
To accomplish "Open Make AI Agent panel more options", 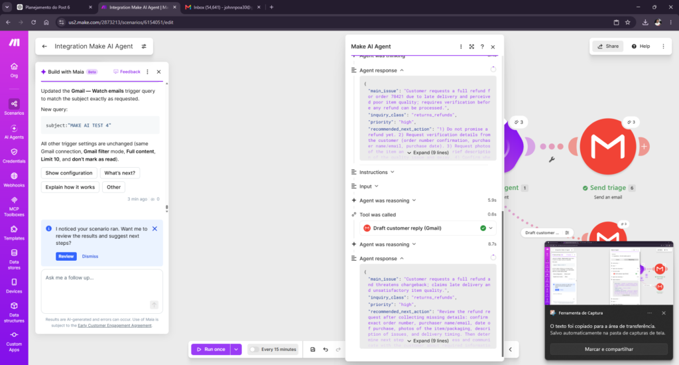I will pos(461,46).
